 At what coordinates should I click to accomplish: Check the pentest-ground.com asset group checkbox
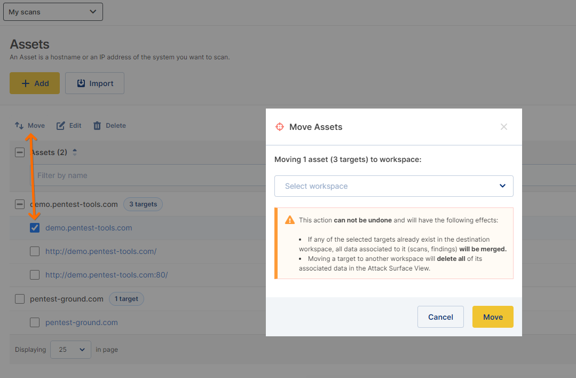pos(20,299)
